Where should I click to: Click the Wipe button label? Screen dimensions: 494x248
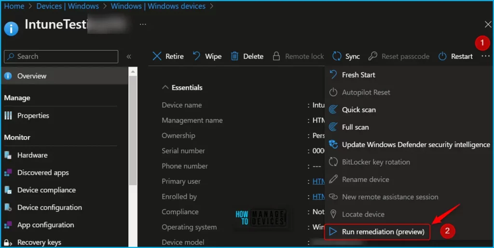pos(213,56)
